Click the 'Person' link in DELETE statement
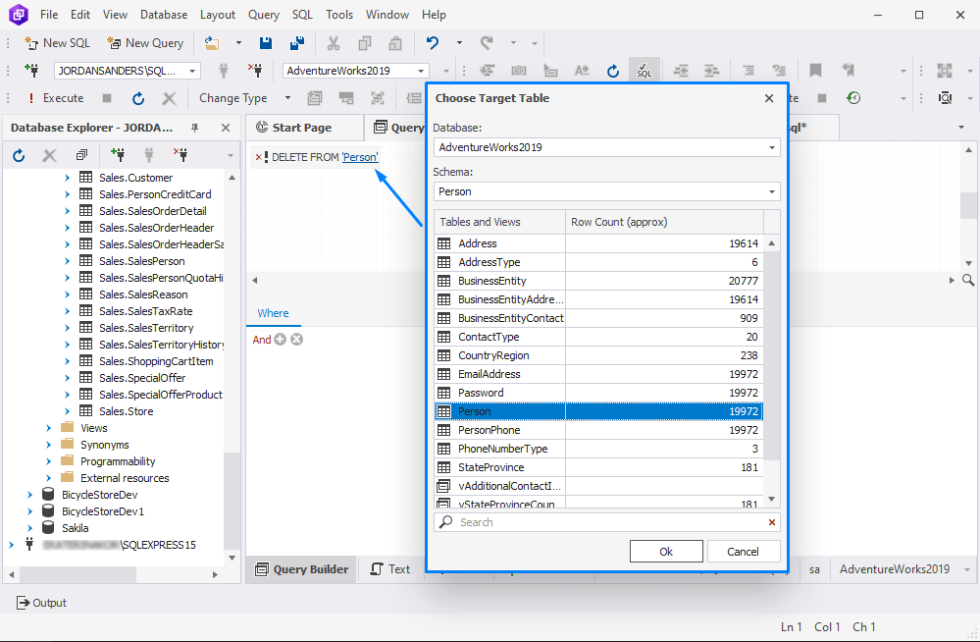The width and height of the screenshot is (980, 642). pos(360,158)
